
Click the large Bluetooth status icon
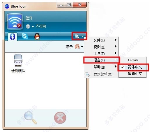pyautogui.click(x=15, y=22)
